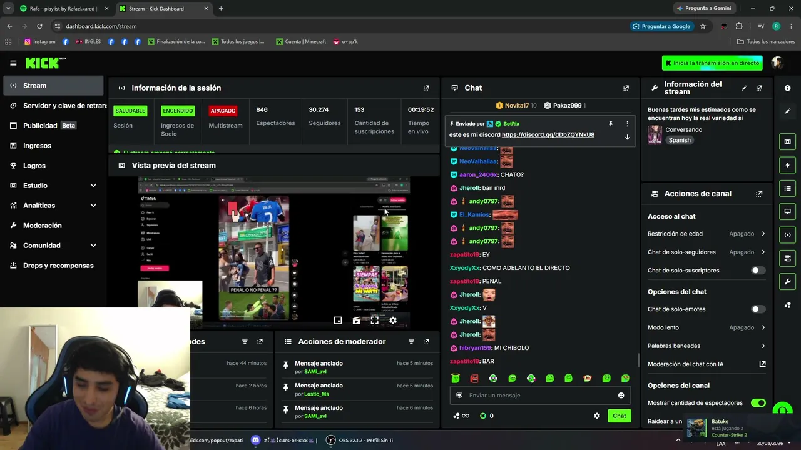Open the Instagram bookmark
801x450 pixels.
pos(39,42)
